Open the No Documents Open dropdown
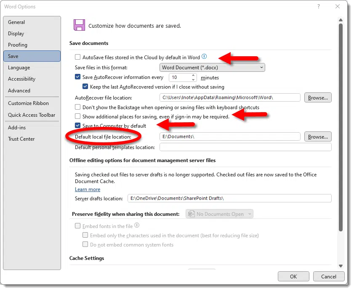The width and height of the screenshot is (354, 291). [219, 214]
